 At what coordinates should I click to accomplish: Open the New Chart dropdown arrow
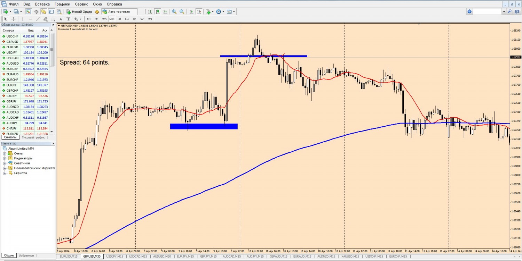(10, 11)
